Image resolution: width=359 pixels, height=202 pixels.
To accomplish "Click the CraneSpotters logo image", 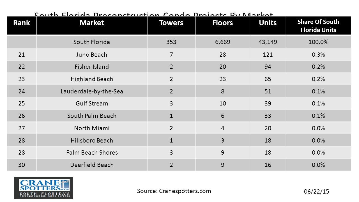I will [x=43, y=188].
